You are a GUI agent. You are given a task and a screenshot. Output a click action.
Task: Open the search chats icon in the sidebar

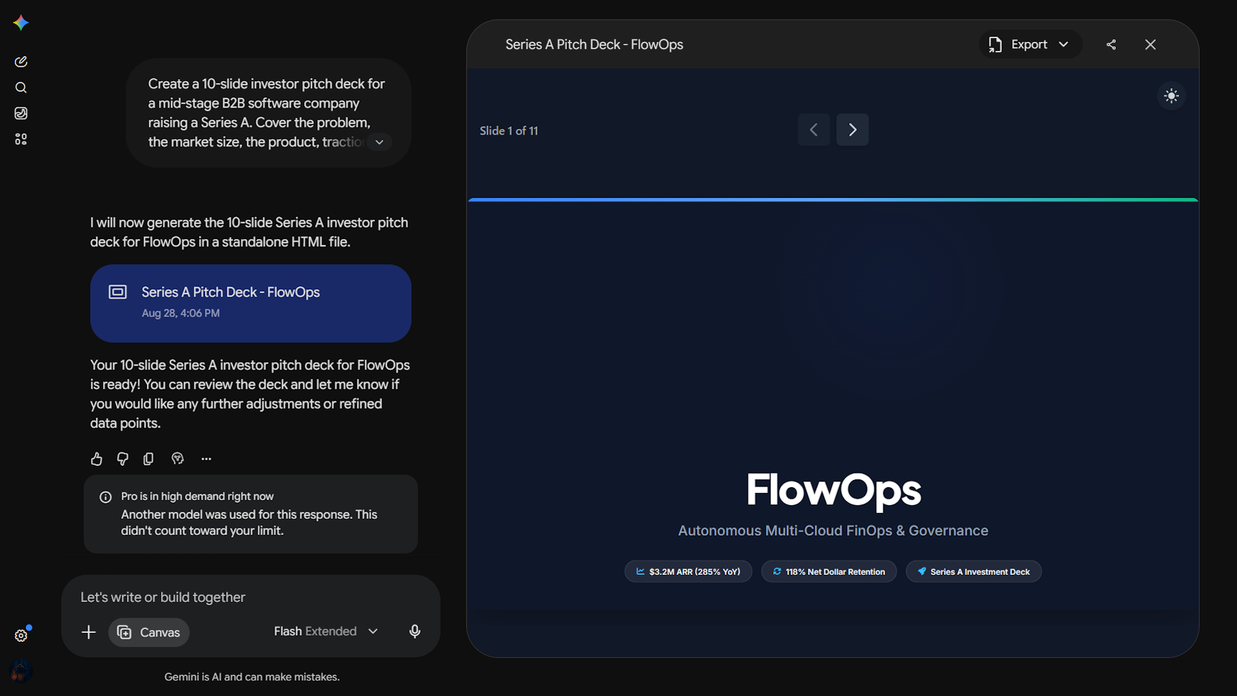21,87
